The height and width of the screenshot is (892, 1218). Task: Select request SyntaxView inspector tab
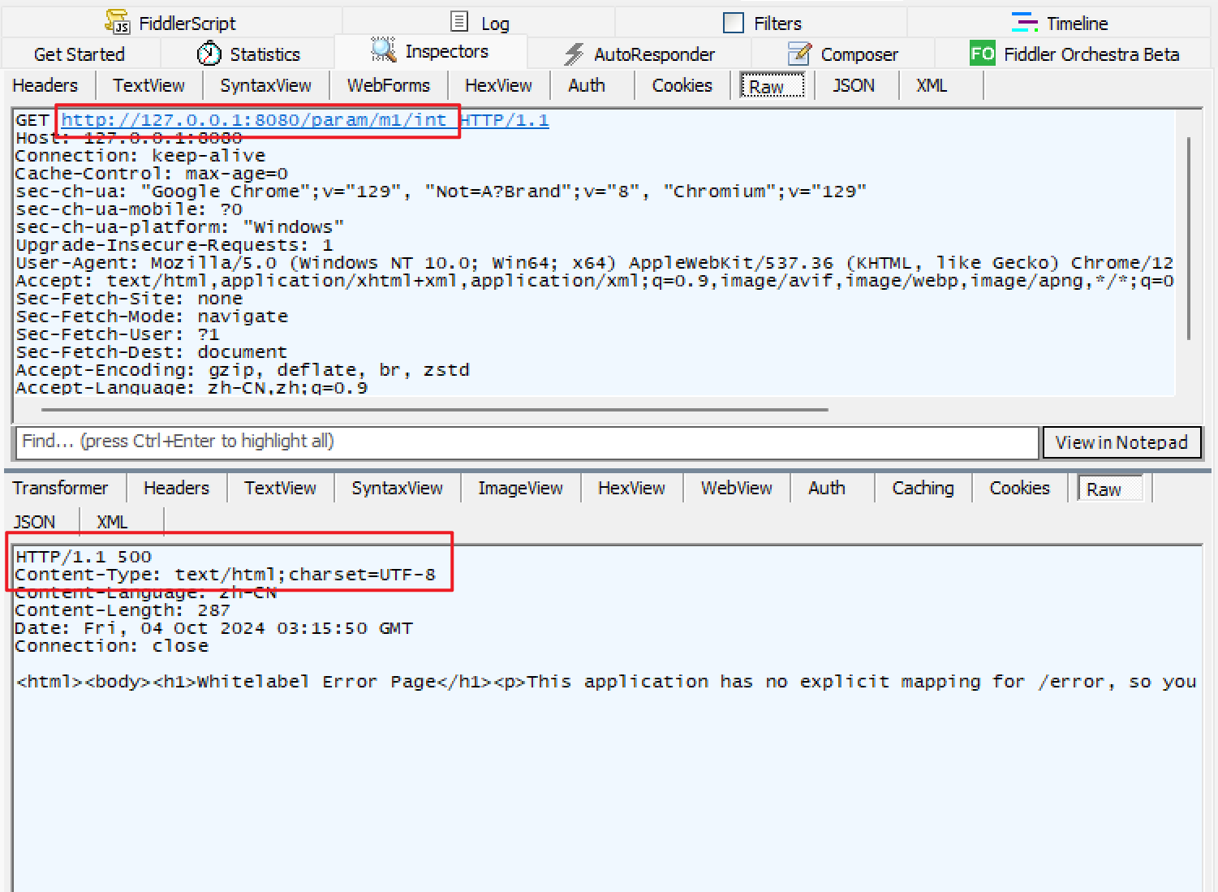pos(265,85)
